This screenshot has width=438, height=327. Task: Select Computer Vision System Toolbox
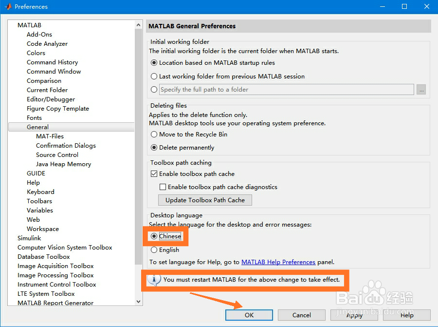(65, 247)
